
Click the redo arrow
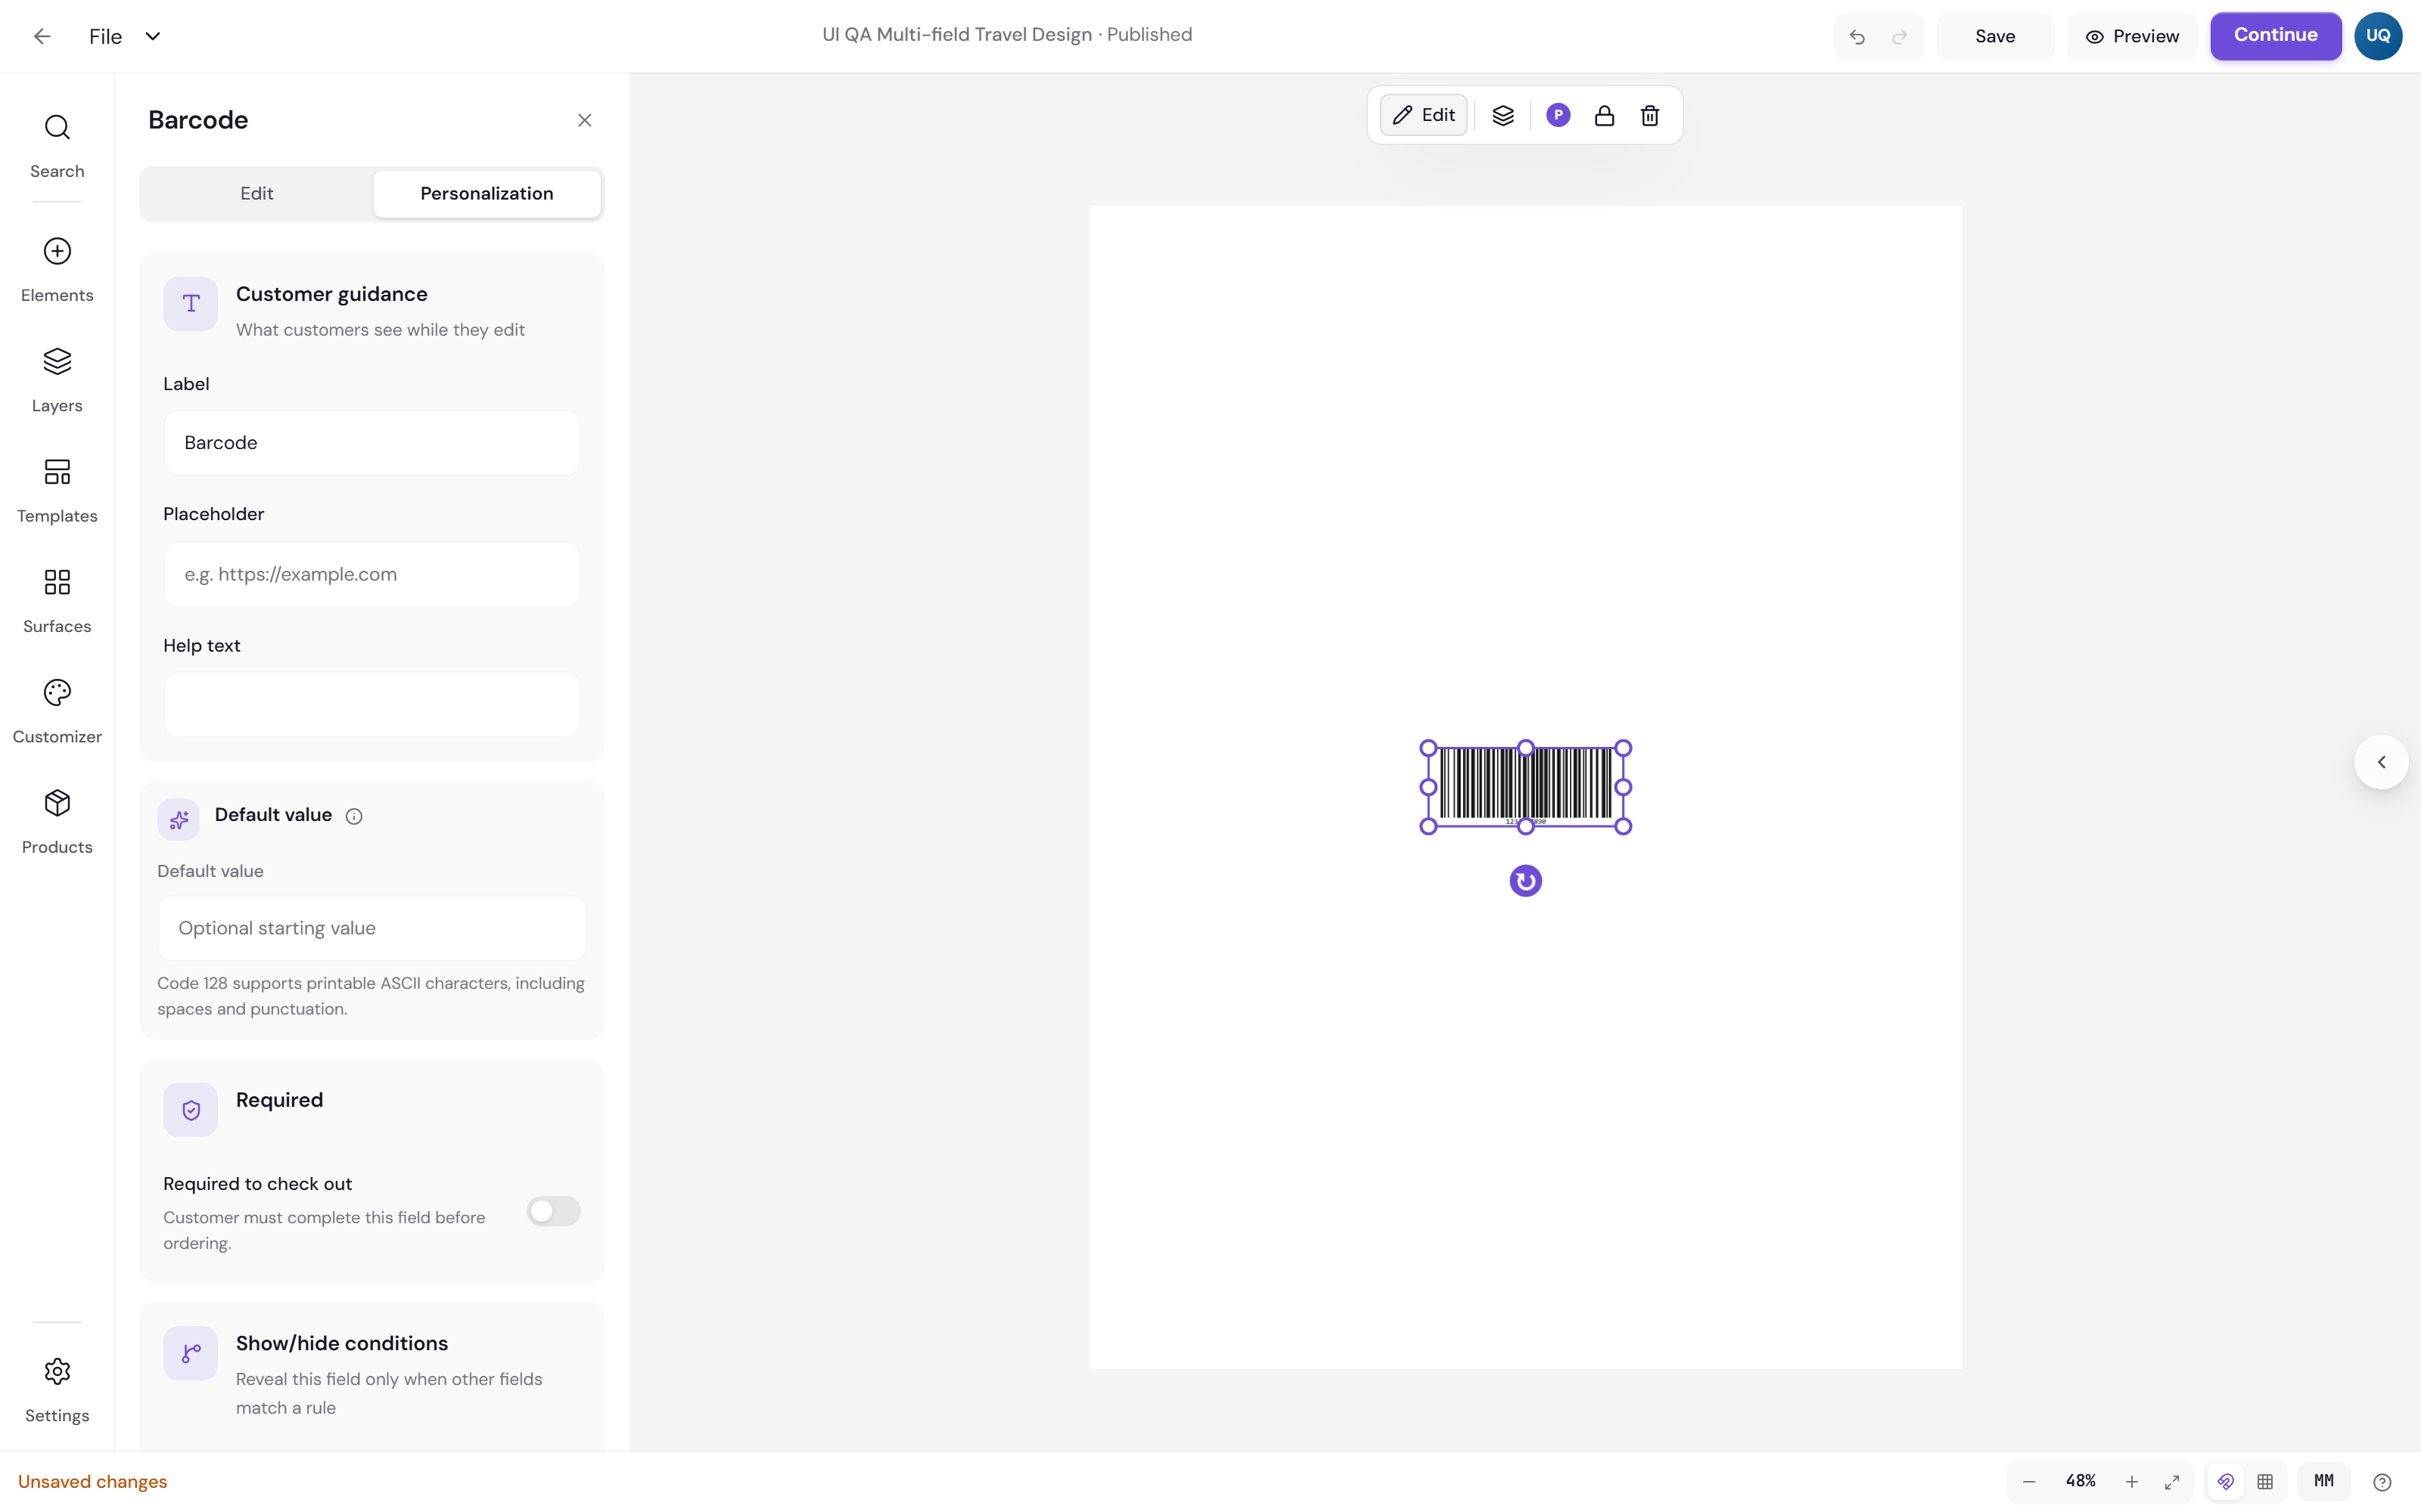tap(1899, 37)
